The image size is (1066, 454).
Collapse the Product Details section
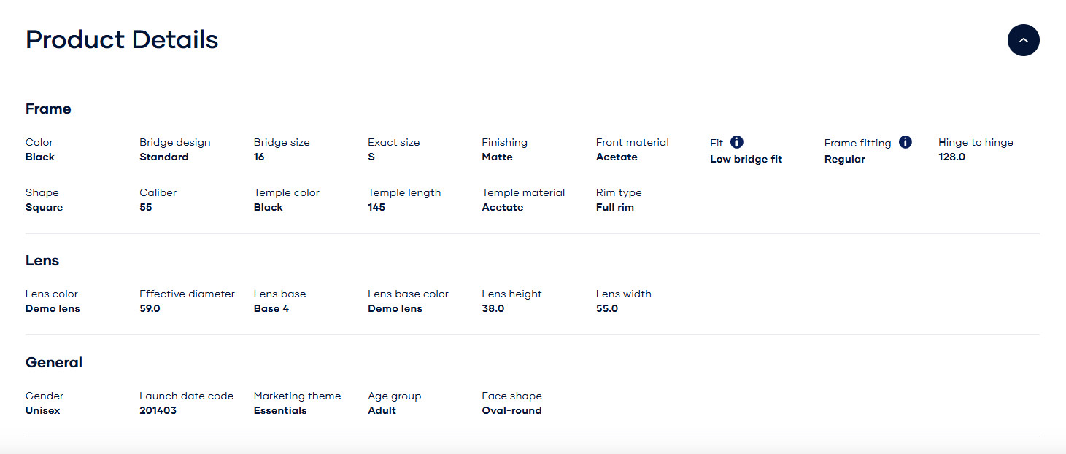pyautogui.click(x=1023, y=40)
